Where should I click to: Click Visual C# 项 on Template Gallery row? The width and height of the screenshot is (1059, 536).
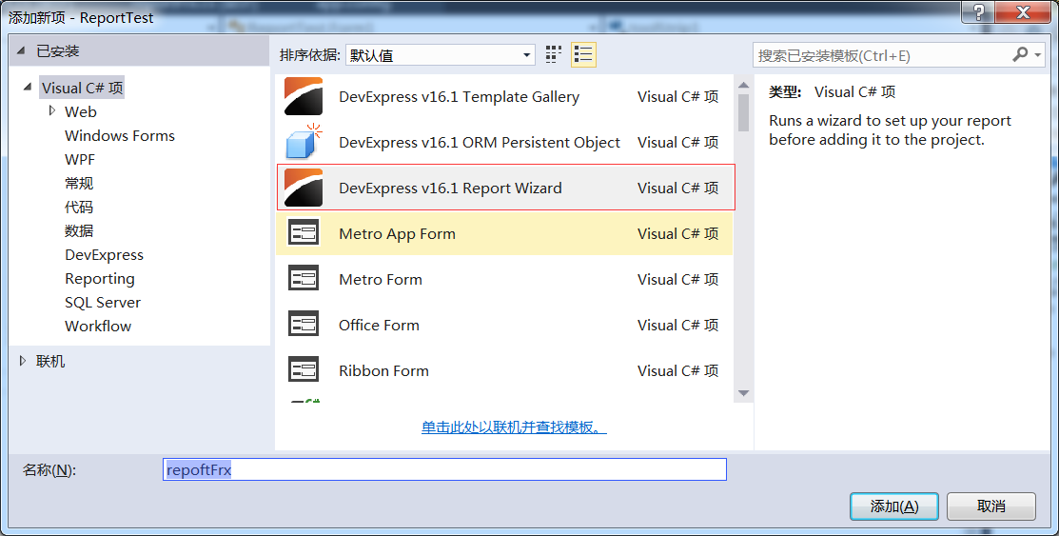[x=678, y=97]
